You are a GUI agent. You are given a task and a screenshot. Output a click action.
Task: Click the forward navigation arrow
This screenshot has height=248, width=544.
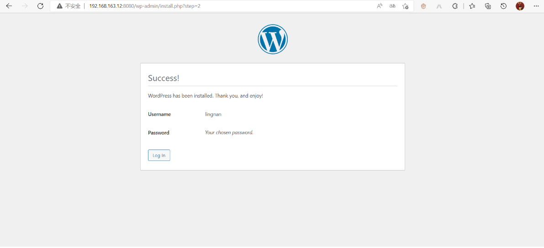click(25, 6)
